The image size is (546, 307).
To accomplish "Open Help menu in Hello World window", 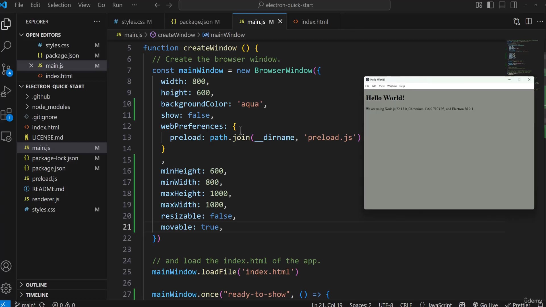I will click(402, 86).
